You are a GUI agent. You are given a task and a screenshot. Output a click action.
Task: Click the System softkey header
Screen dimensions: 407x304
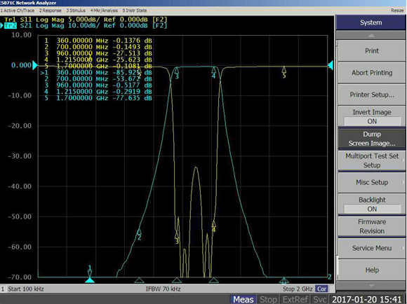[371, 22]
